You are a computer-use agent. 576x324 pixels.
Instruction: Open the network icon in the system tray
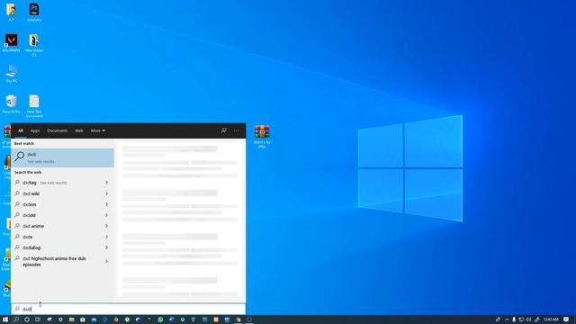pyautogui.click(x=521, y=319)
